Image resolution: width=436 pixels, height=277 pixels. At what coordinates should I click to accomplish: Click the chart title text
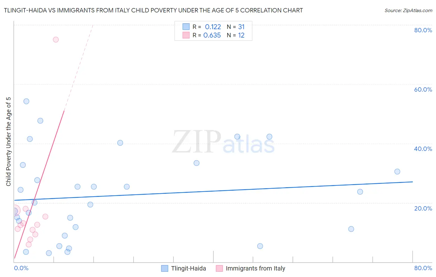(x=153, y=10)
